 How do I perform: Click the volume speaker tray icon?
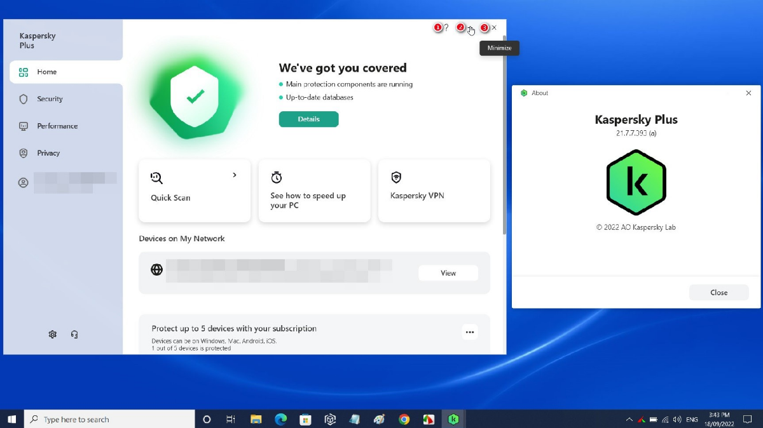coord(677,419)
